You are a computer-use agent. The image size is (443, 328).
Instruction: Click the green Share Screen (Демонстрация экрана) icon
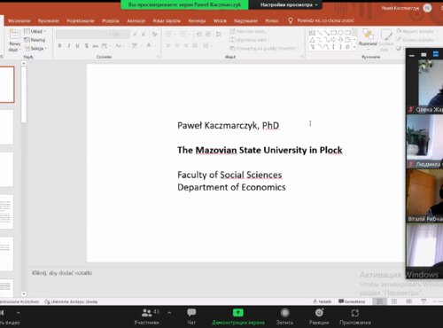click(x=238, y=313)
